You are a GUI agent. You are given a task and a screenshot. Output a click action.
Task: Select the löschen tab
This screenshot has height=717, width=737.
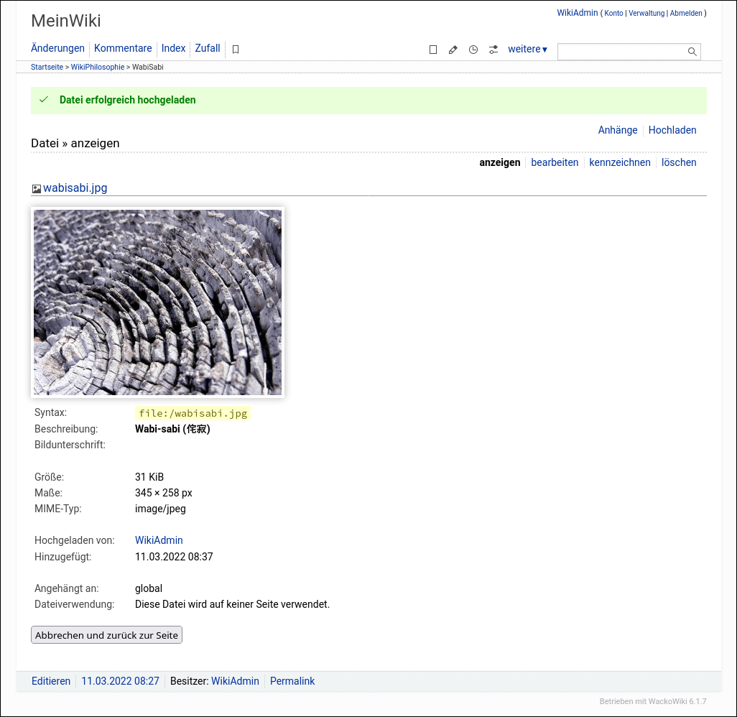click(678, 162)
